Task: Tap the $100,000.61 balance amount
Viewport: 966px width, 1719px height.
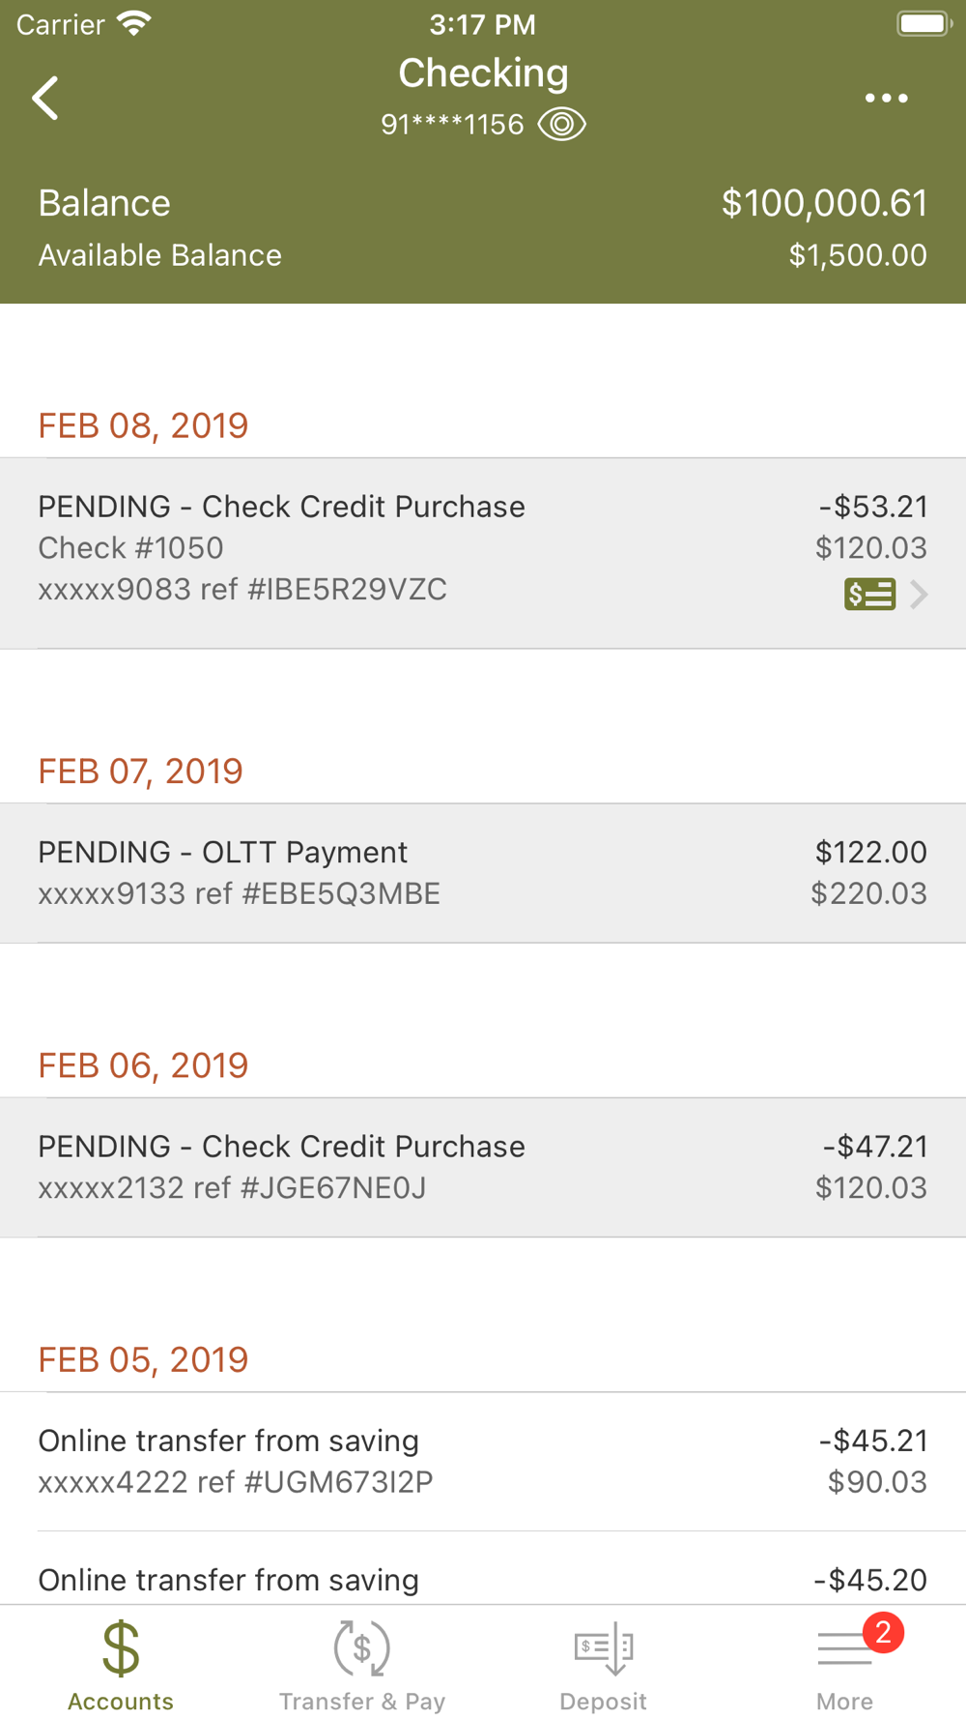Action: pos(824,203)
